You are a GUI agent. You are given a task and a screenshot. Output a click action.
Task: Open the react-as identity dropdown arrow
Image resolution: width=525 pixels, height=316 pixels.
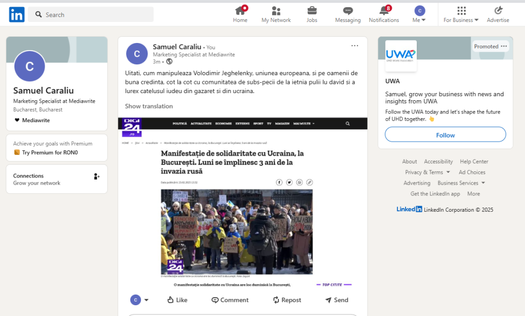click(146, 300)
